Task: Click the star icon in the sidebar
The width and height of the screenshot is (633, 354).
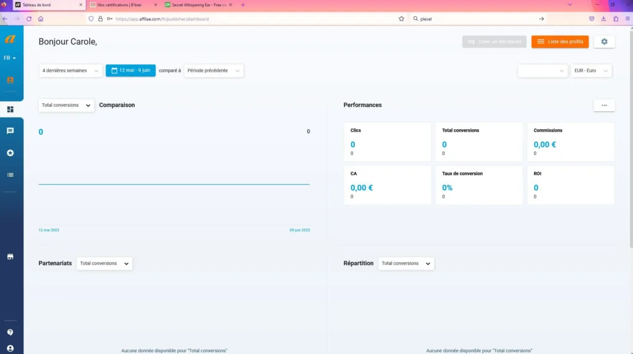Action: coord(10,153)
